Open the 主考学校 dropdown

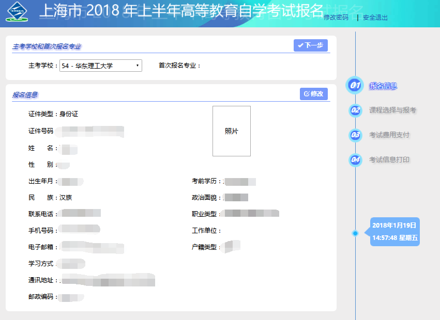tap(101, 66)
